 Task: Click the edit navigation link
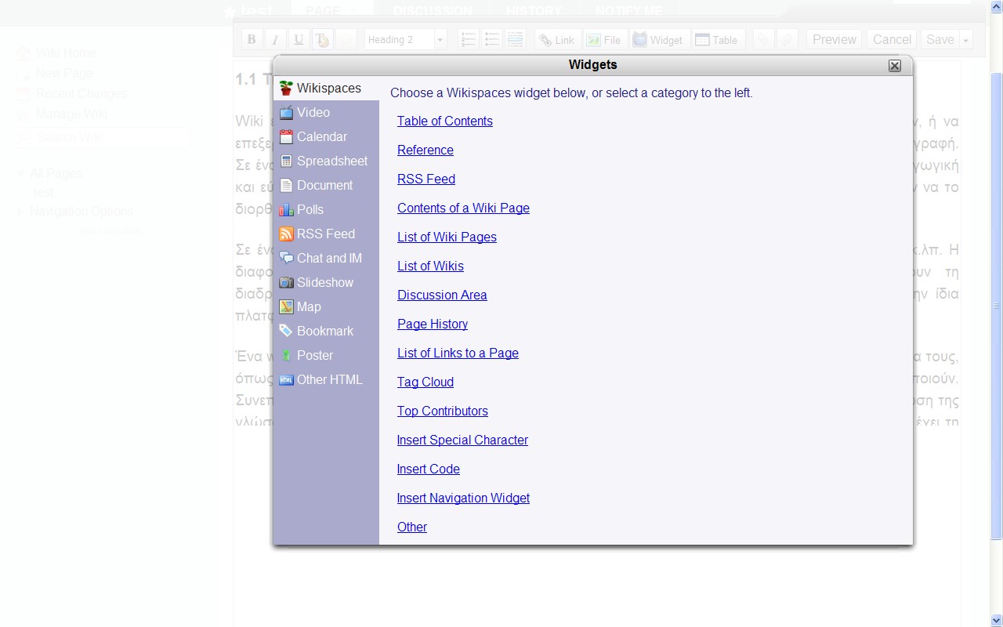(x=110, y=231)
